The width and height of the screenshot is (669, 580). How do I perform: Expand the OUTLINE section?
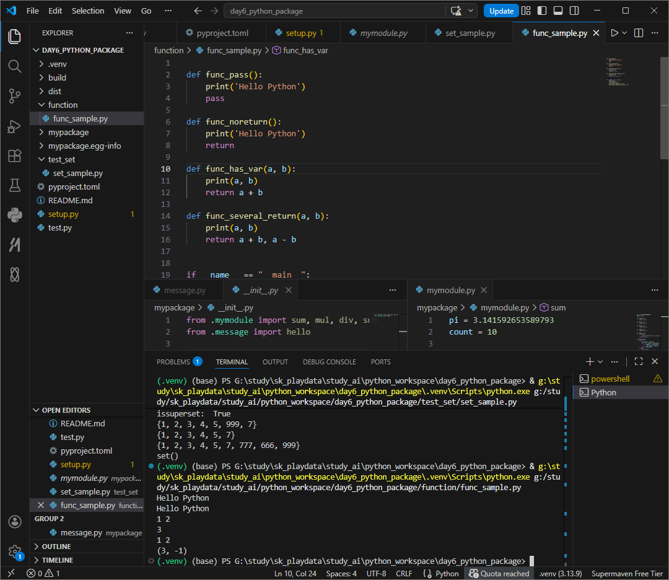tap(87, 547)
